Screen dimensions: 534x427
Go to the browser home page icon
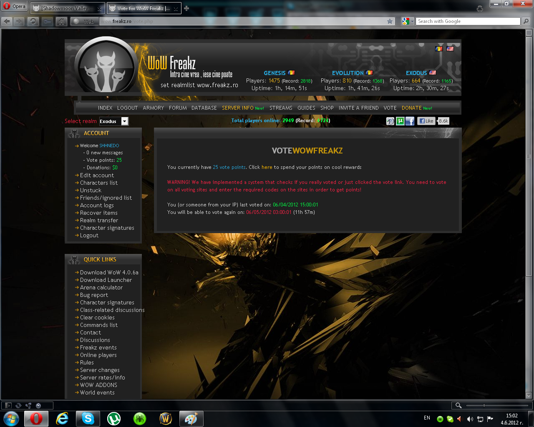click(x=61, y=21)
